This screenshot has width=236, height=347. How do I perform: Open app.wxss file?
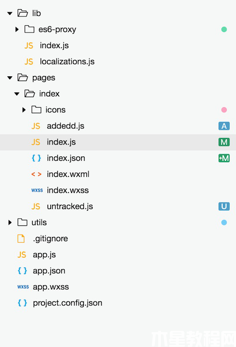click(x=51, y=287)
